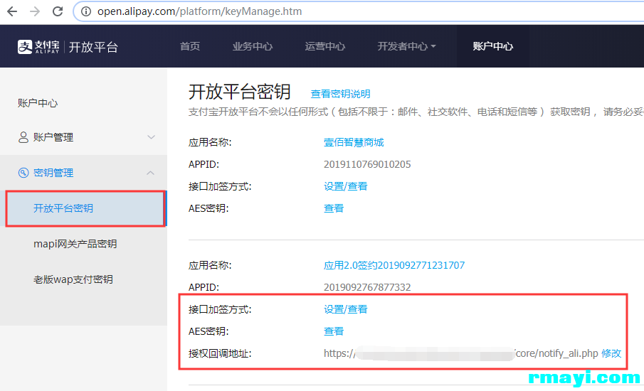This screenshot has width=644, height=391.
Task: Click the browser back arrow
Action: pyautogui.click(x=12, y=11)
